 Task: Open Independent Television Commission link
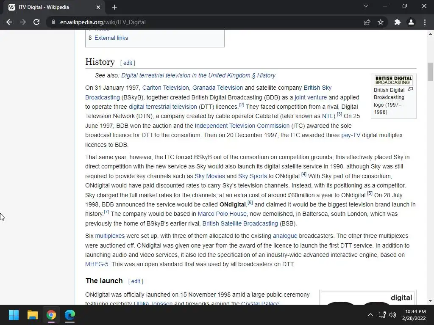pos(242,126)
